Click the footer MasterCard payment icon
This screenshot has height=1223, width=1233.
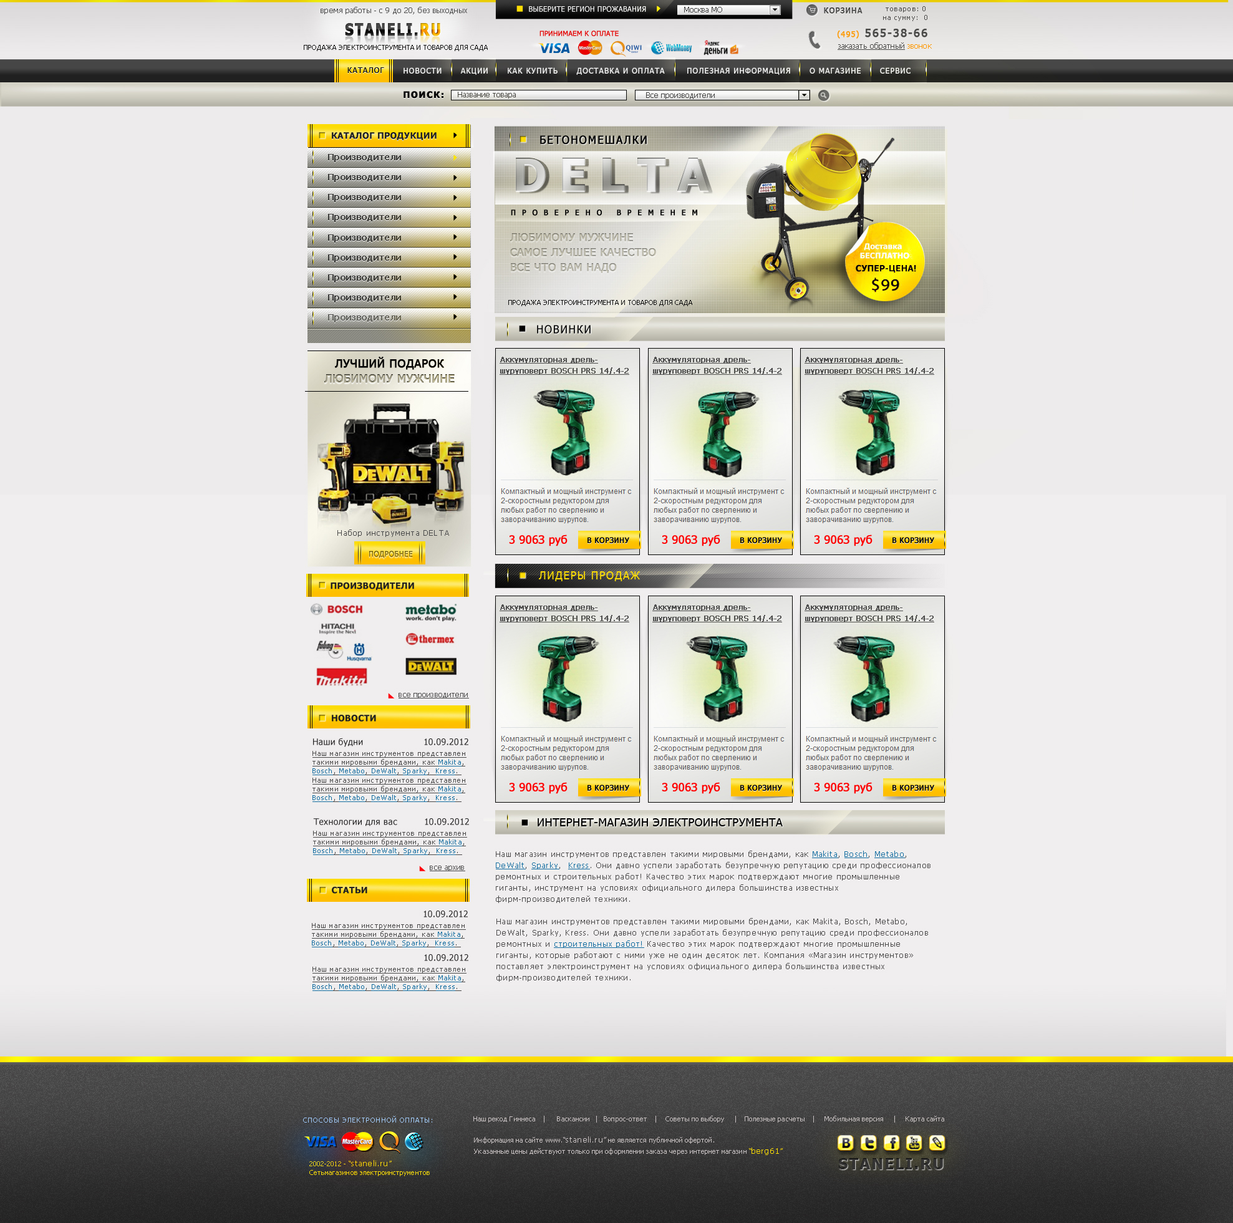[x=357, y=1141]
